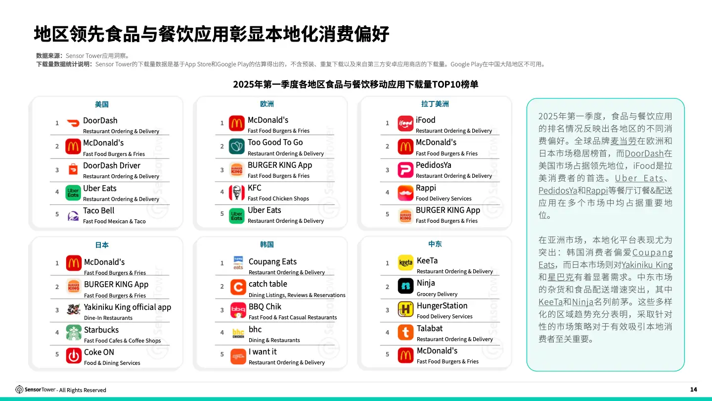Click the BBQ Chik app icon
Image resolution: width=712 pixels, height=401 pixels.
(238, 310)
